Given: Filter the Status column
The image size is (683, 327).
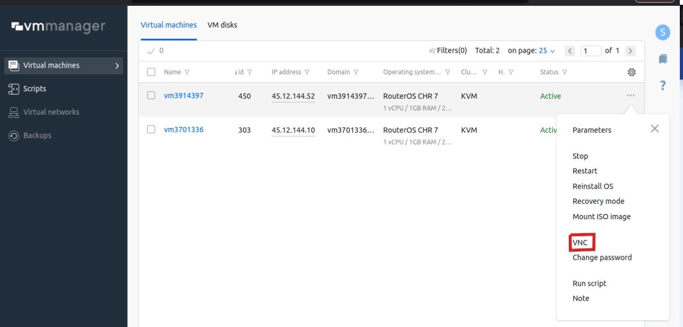Looking at the screenshot, I should (x=565, y=73).
